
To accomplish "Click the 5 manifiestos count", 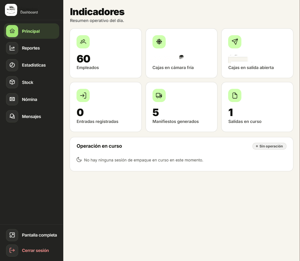I will point(156,112).
